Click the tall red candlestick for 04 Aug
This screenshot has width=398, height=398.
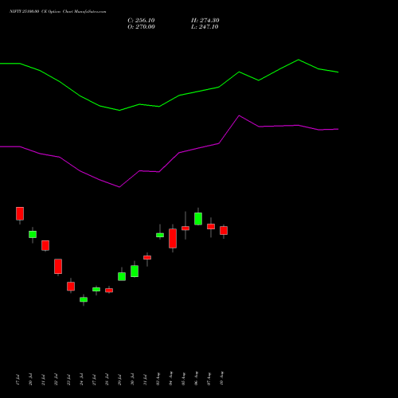[173, 239]
